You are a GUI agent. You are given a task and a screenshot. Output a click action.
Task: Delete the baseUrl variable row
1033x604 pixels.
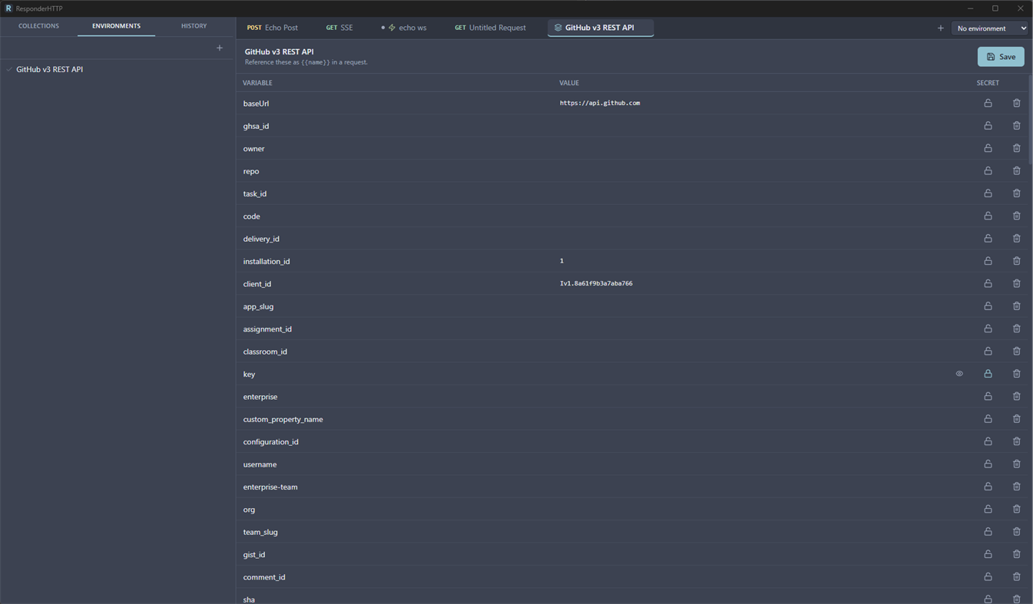click(1016, 103)
